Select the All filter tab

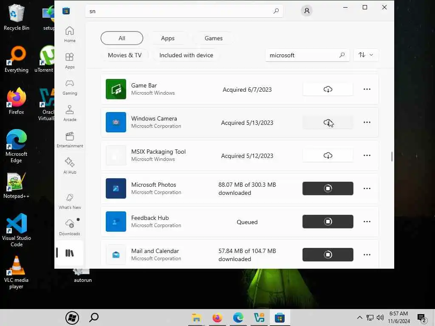pyautogui.click(x=122, y=38)
